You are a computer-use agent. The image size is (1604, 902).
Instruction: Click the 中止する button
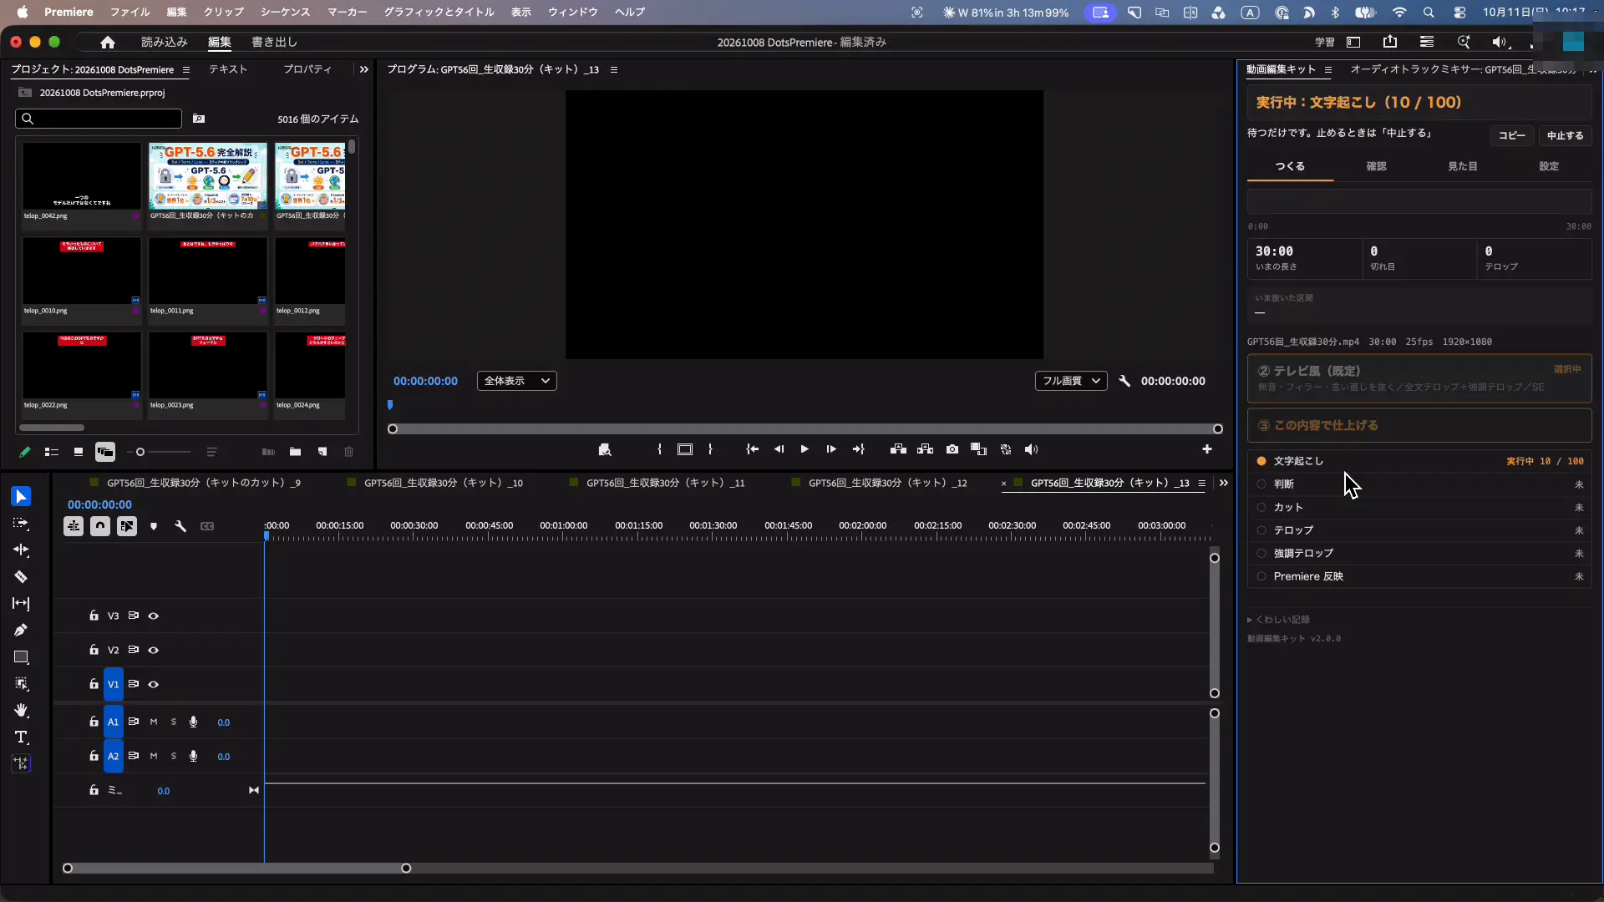(x=1565, y=135)
